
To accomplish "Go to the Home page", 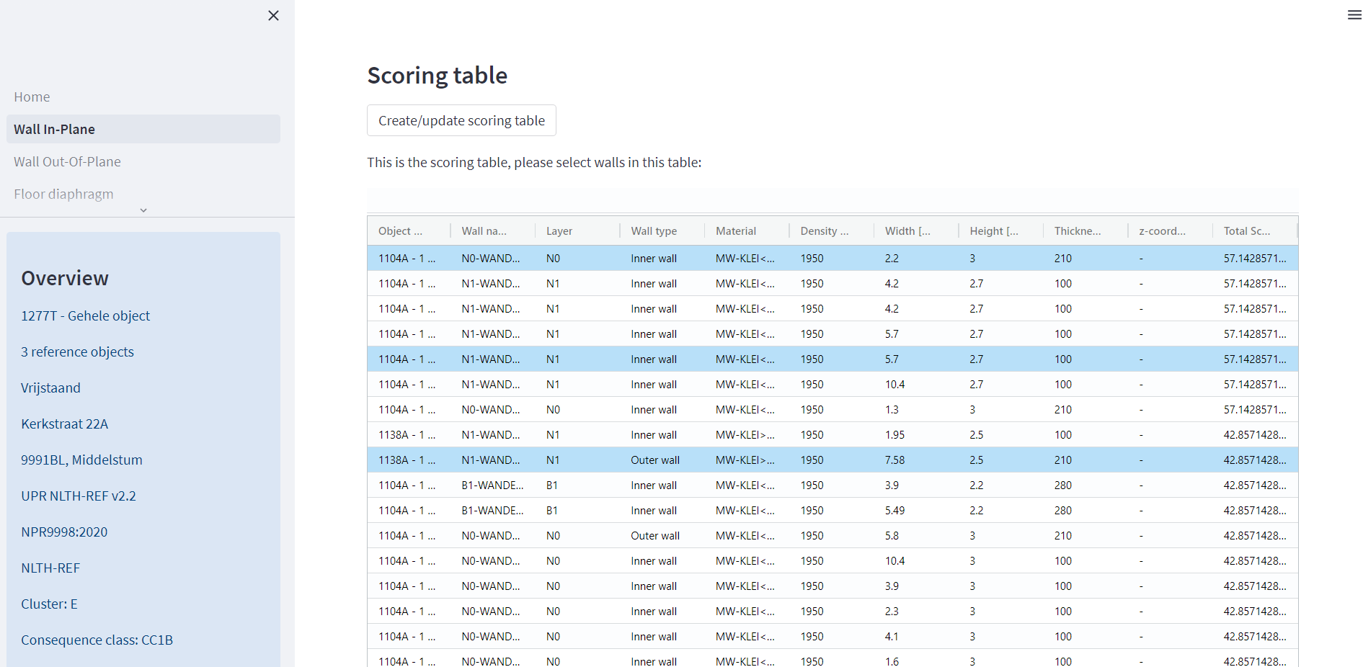I will (x=32, y=97).
